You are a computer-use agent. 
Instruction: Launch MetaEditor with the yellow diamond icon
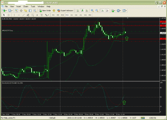54,11
